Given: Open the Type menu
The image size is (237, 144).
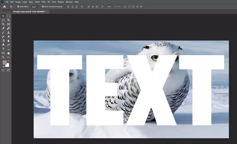Looking at the screenshot, I should [x=31, y=2].
